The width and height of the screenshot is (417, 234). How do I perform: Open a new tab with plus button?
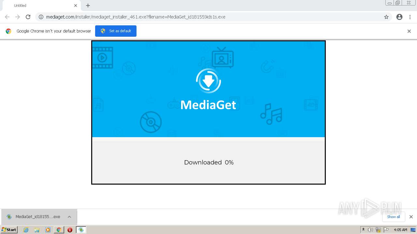(x=88, y=6)
